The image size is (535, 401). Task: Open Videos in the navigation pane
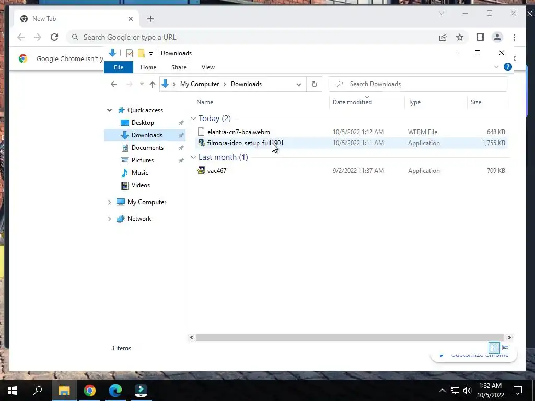pos(141,185)
